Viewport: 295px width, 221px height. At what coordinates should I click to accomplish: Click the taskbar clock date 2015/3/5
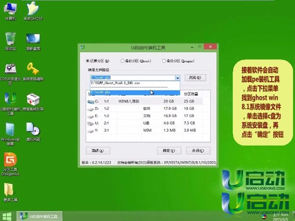click(281, 220)
